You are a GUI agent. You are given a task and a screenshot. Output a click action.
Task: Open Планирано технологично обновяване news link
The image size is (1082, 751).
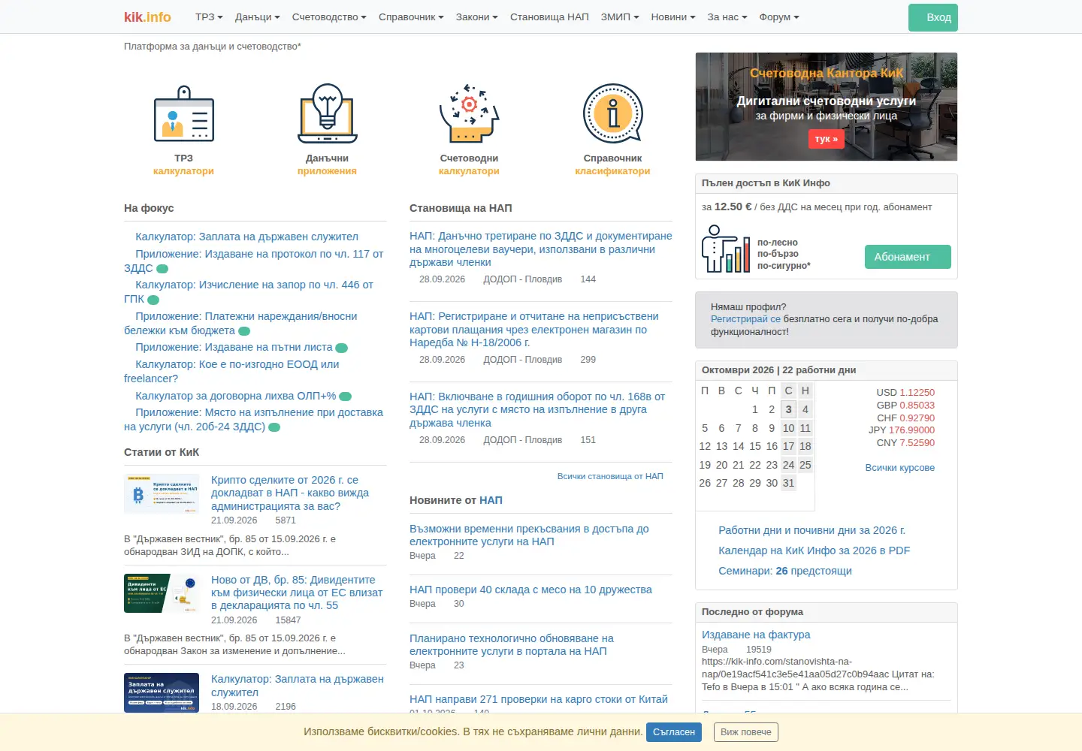coord(511,644)
